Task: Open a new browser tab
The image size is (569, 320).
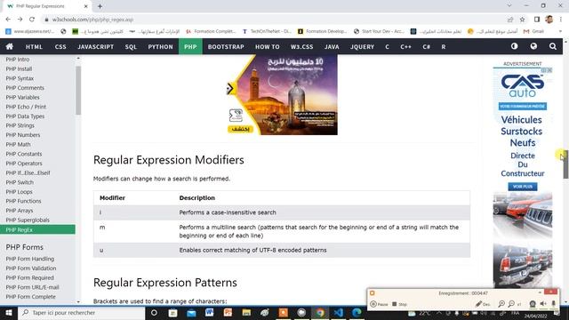Action: tap(100, 6)
